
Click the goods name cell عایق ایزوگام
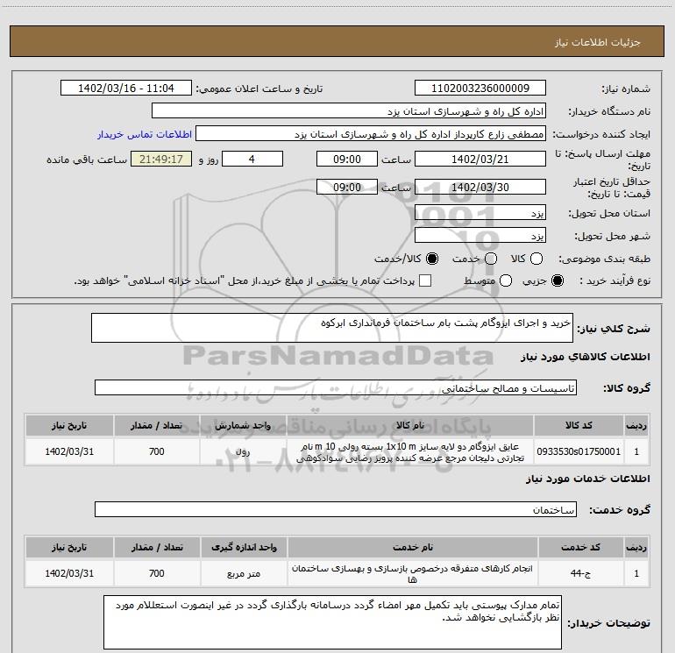[x=410, y=451]
